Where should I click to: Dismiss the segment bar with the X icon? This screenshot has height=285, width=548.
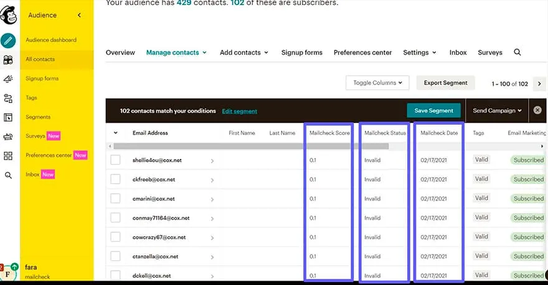point(537,111)
